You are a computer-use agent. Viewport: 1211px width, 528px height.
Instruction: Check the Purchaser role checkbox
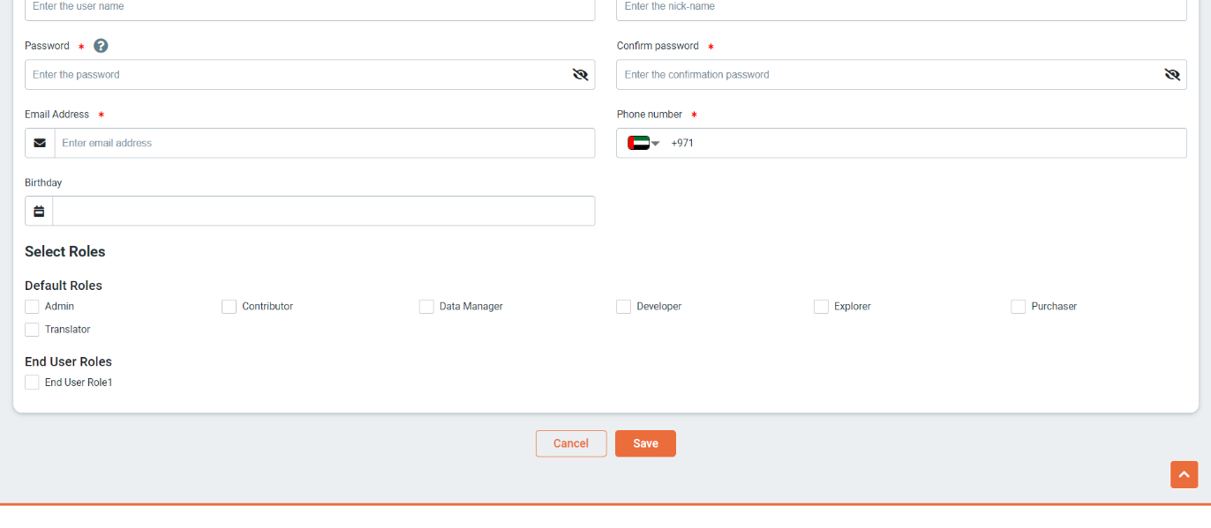tap(1018, 307)
